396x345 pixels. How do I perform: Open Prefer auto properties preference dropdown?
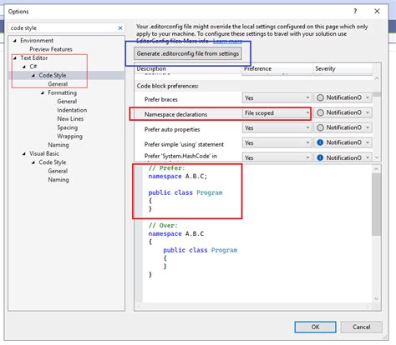277,127
